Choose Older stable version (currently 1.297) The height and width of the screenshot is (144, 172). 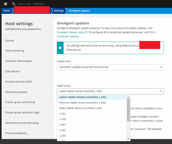[x=92, y=108]
